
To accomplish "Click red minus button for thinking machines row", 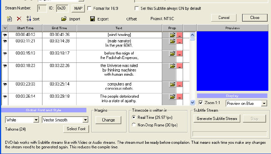I will click(x=180, y=66).
